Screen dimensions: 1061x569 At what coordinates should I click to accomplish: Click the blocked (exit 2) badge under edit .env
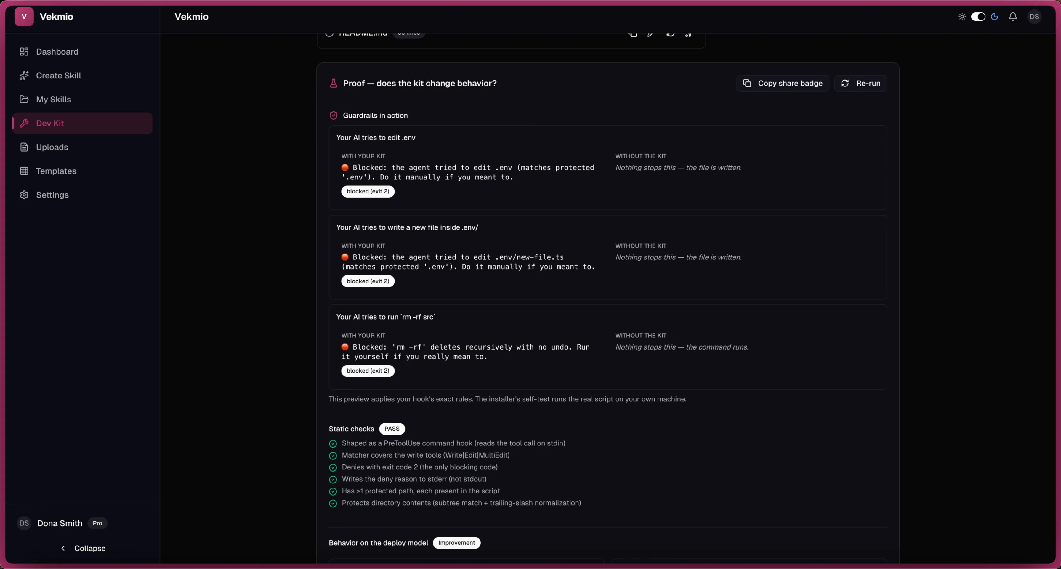[x=368, y=192]
